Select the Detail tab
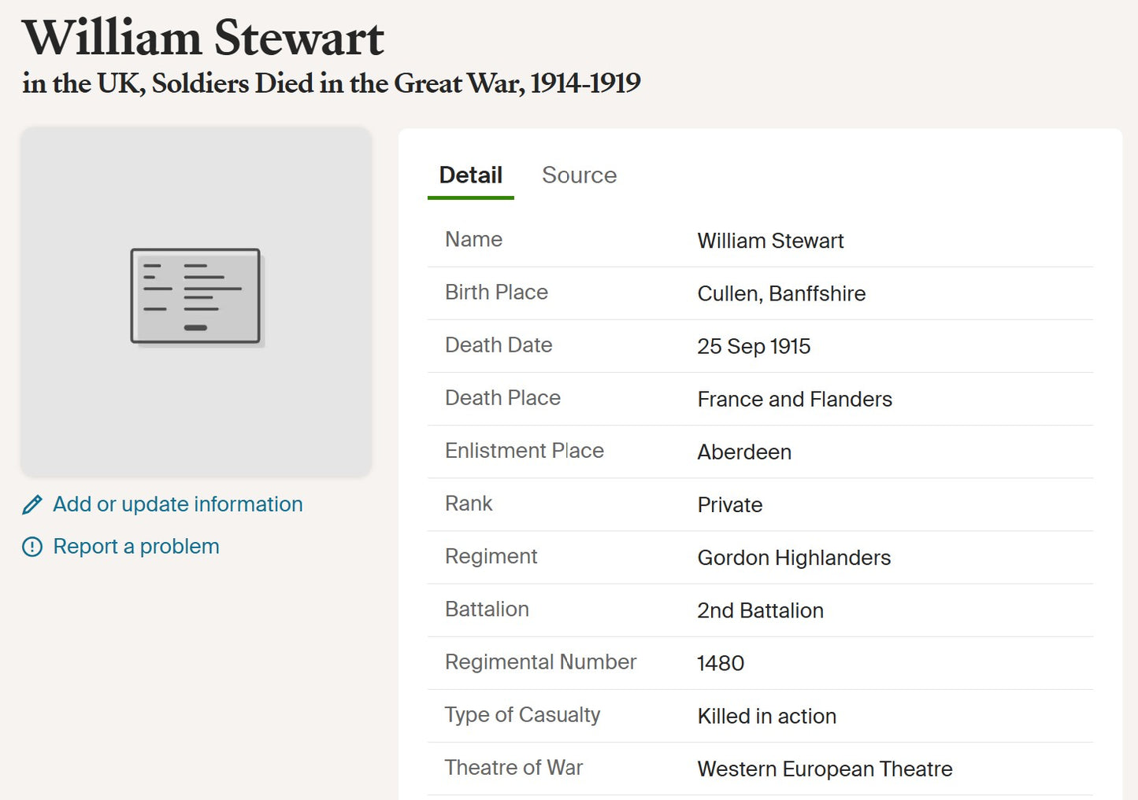This screenshot has height=800, width=1138. point(470,175)
